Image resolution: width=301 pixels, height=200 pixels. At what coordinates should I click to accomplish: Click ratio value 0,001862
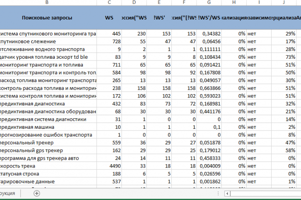pos(209,181)
